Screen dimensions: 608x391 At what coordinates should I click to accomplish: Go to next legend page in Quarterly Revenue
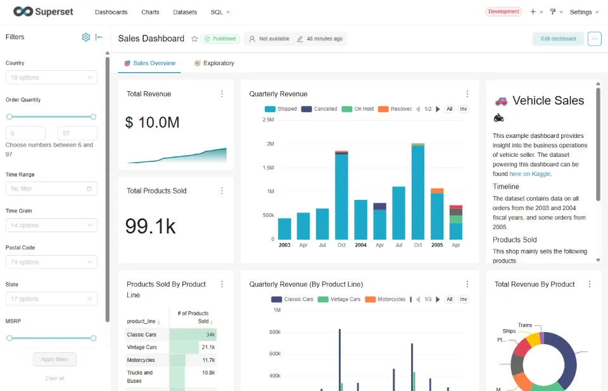click(438, 109)
